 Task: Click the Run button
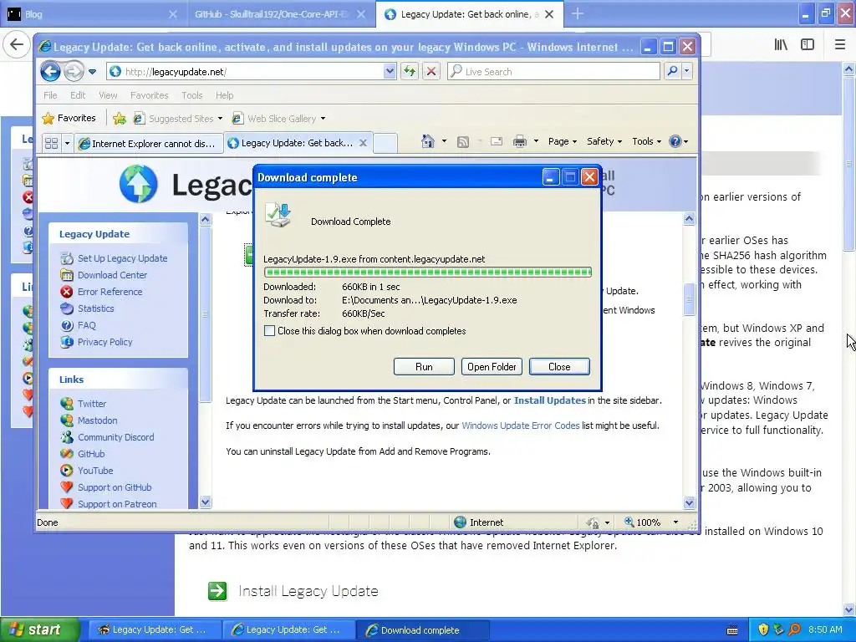(424, 367)
